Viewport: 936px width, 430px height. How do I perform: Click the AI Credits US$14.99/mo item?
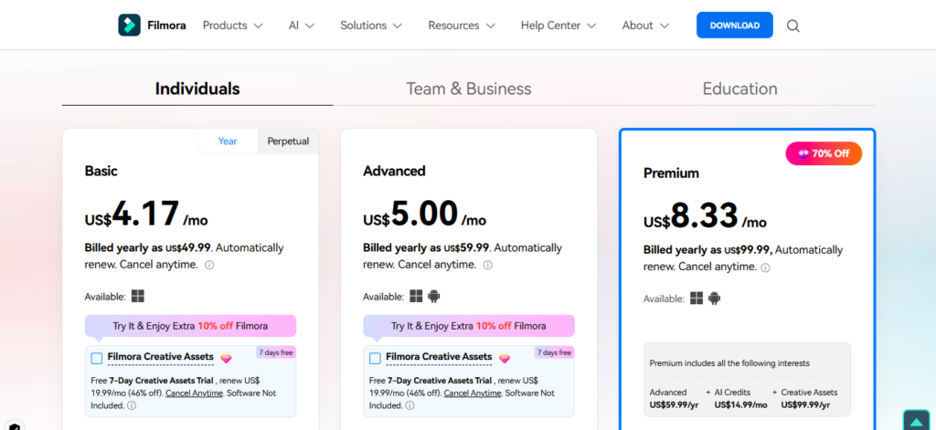pos(740,398)
